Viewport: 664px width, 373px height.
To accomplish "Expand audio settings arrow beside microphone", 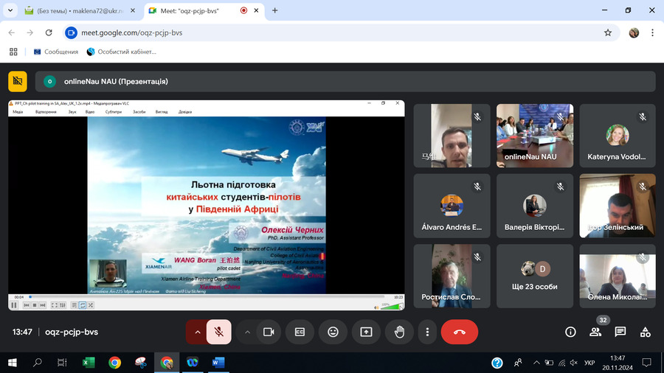I will [x=197, y=332].
